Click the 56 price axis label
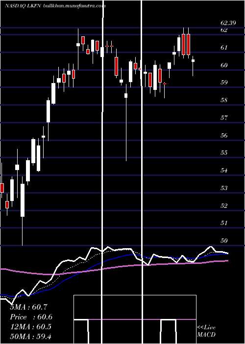The image size is (245, 344). [x=224, y=135]
